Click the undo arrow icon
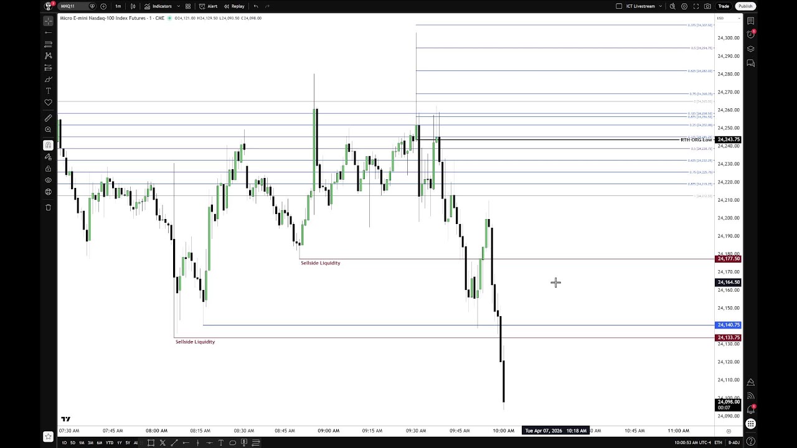This screenshot has height=448, width=797. point(255,6)
